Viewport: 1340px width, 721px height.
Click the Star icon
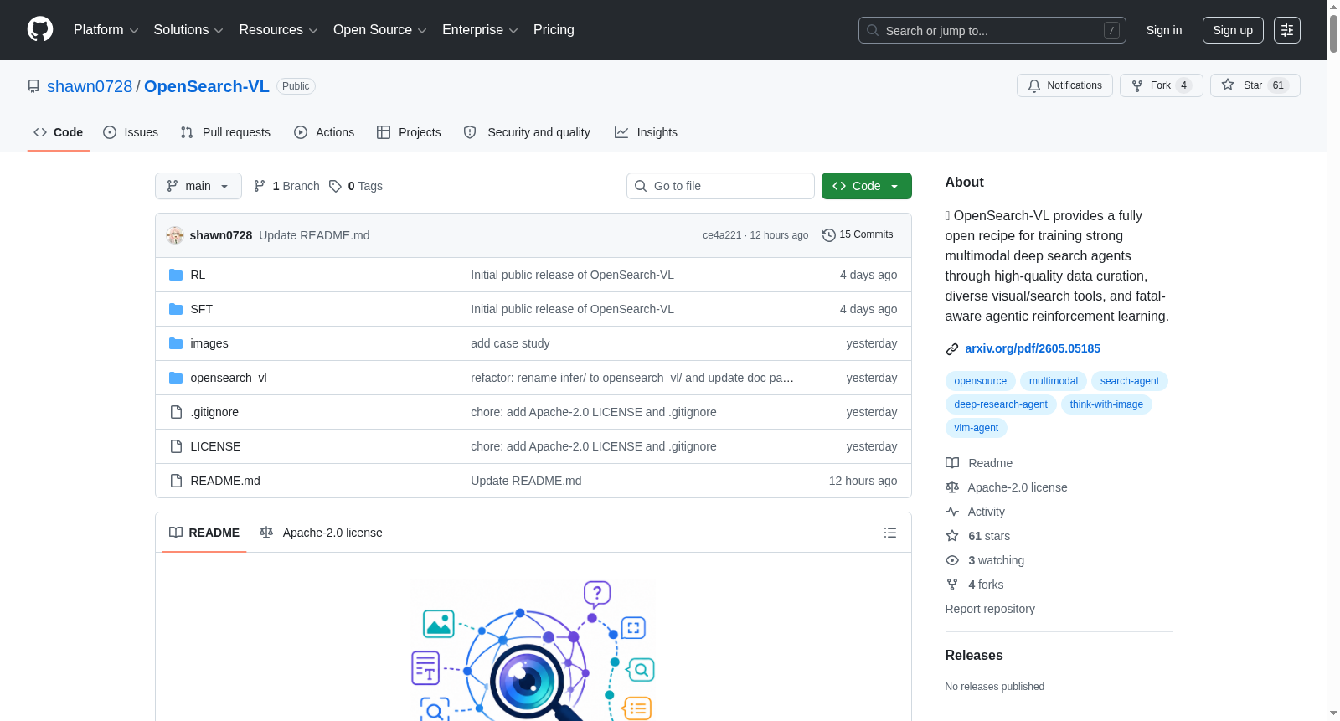tap(1228, 85)
